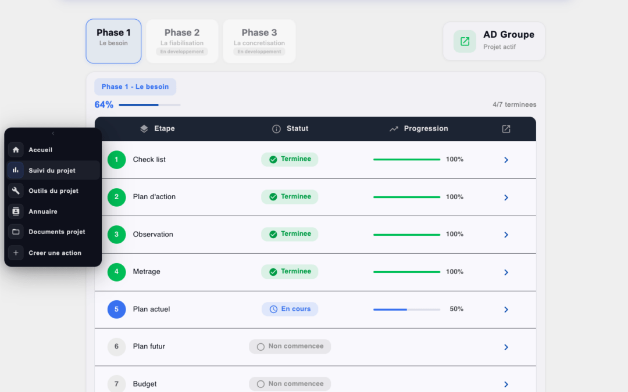Click the Plan actuel 50% progress bar
Image resolution: width=628 pixels, height=392 pixels.
pos(406,309)
